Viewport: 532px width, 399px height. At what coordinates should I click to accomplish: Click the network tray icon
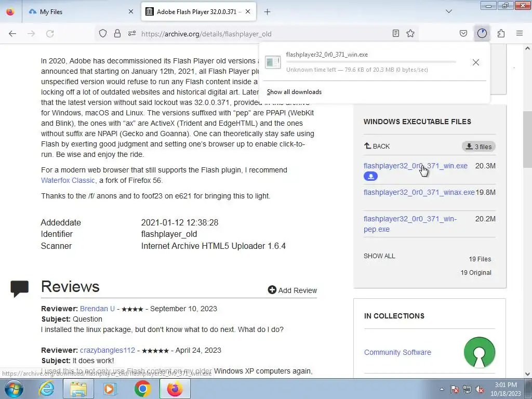tap(467, 390)
